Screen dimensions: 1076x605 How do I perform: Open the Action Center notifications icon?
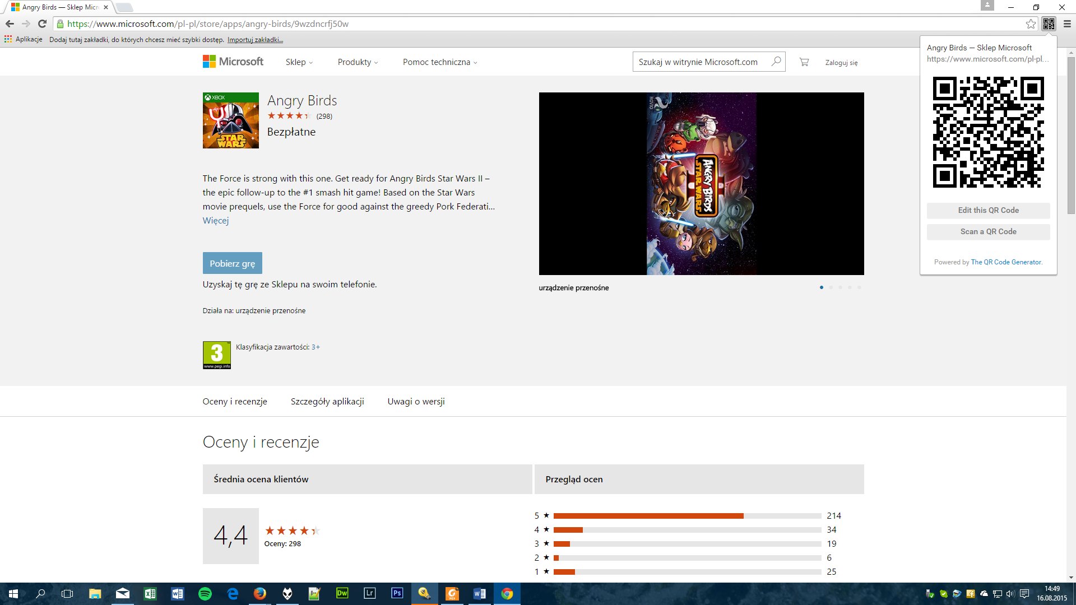[x=1024, y=594]
